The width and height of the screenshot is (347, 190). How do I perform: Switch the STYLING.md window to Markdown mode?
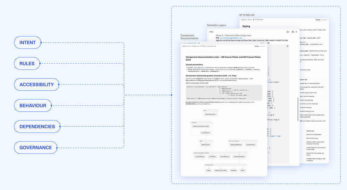pyautogui.click(x=325, y=20)
